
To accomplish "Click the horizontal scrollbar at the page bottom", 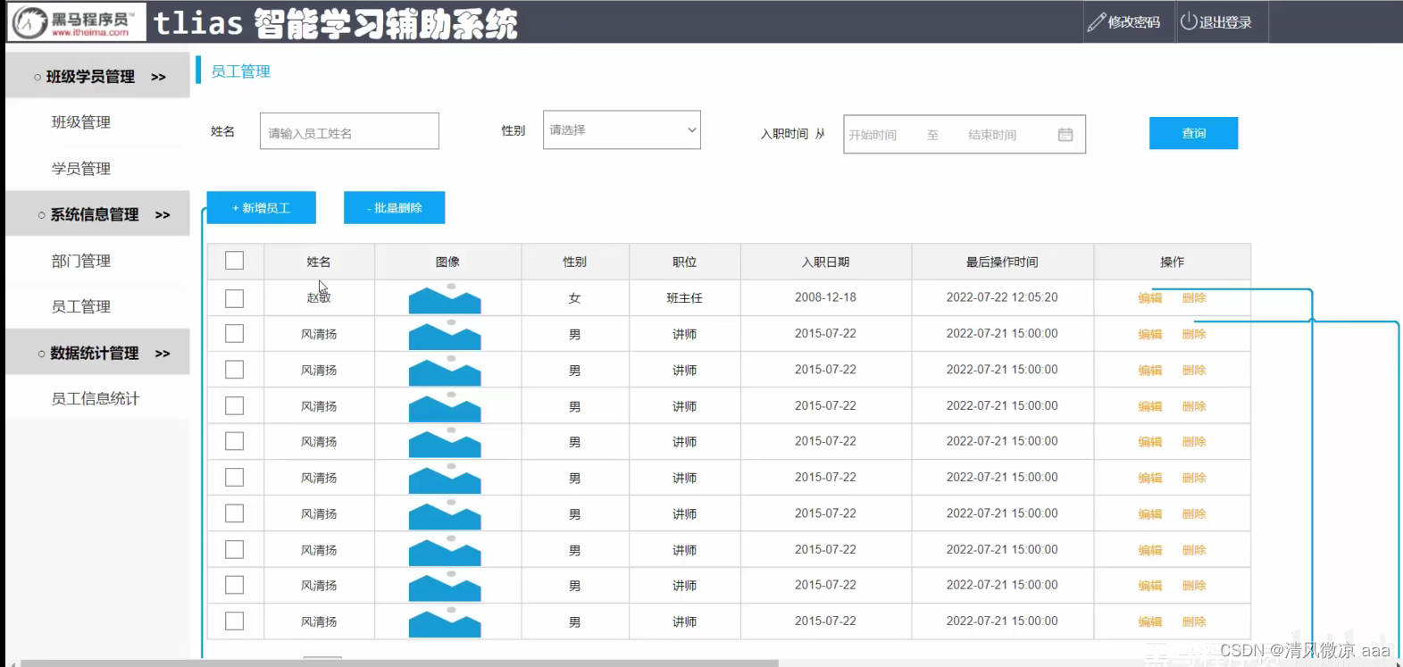I will (x=399, y=663).
